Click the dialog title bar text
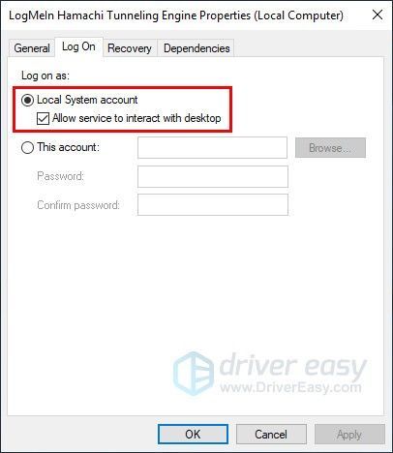The image size is (393, 453). pos(176,15)
